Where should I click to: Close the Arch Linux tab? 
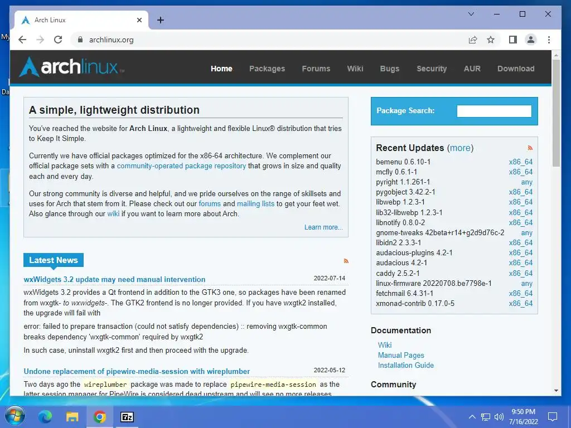[x=139, y=20]
